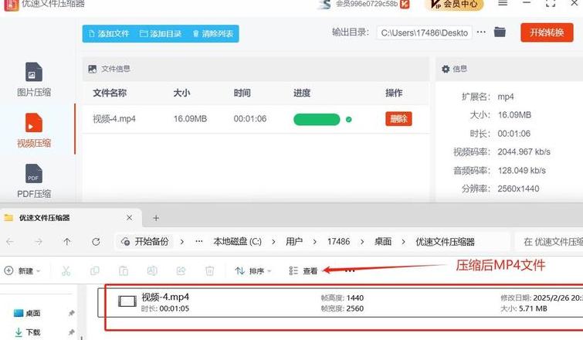Open the output folder icon
This screenshot has width=583, height=340.
pyautogui.click(x=500, y=32)
